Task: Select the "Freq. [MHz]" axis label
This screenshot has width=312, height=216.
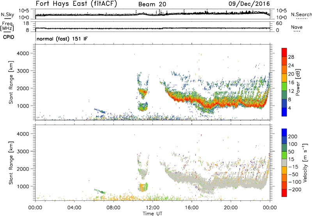Action: point(7,27)
